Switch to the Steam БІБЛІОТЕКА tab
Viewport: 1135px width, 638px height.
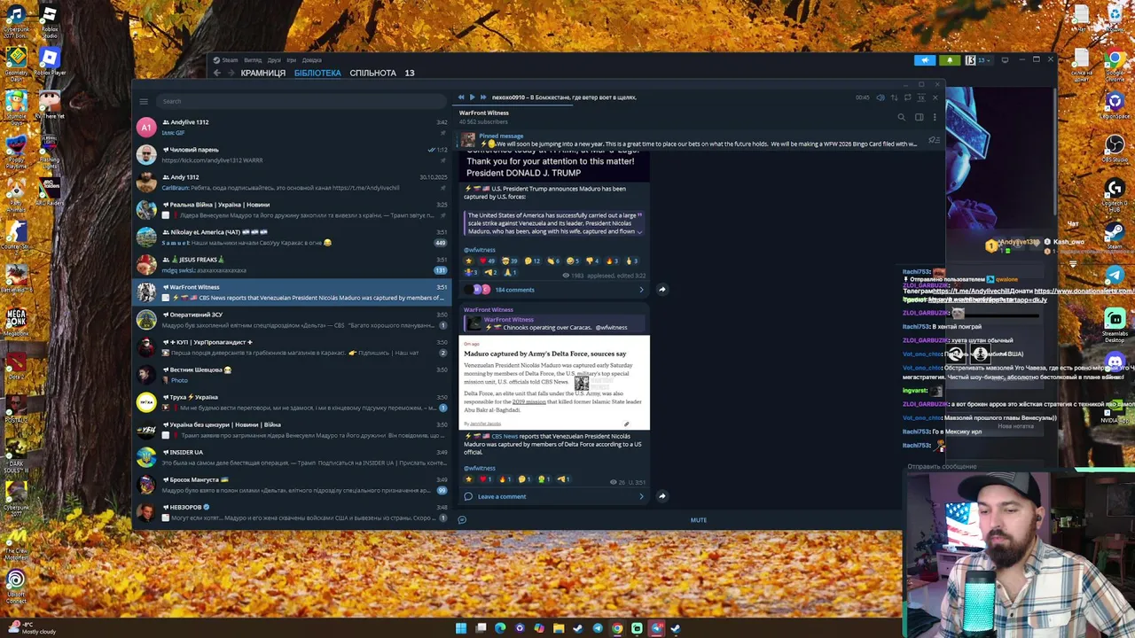[x=317, y=73]
